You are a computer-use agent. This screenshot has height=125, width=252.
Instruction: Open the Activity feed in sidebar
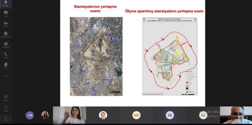pyautogui.click(x=6, y=3)
